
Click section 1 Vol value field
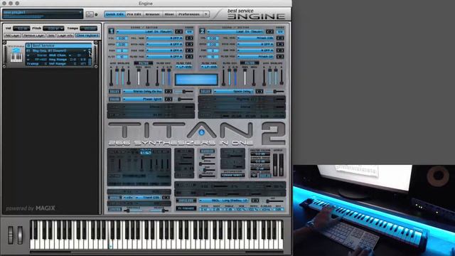coord(122,38)
